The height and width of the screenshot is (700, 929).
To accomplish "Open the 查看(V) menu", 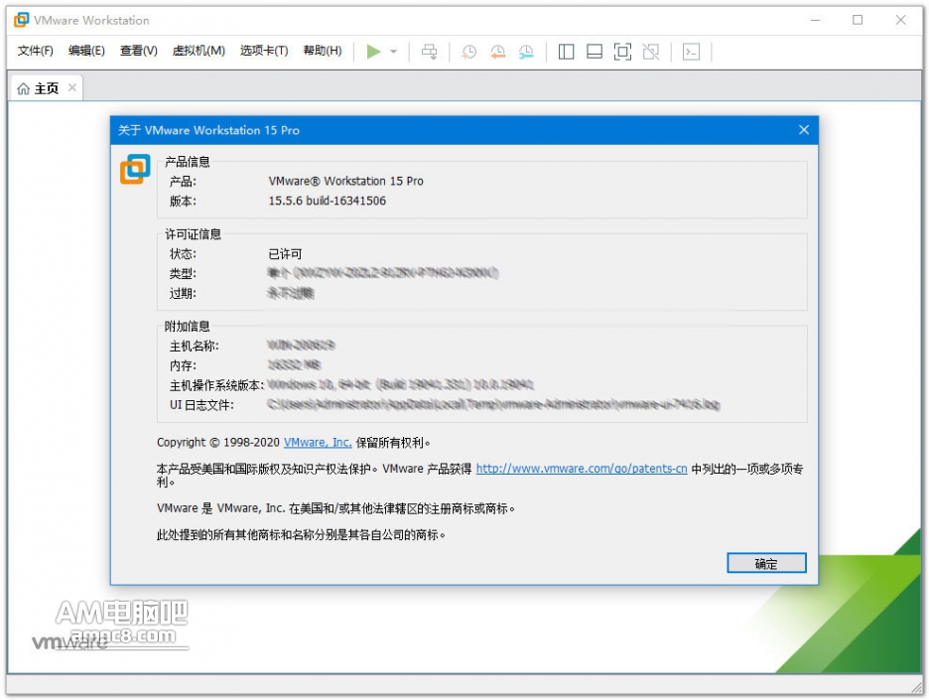I will tap(139, 51).
